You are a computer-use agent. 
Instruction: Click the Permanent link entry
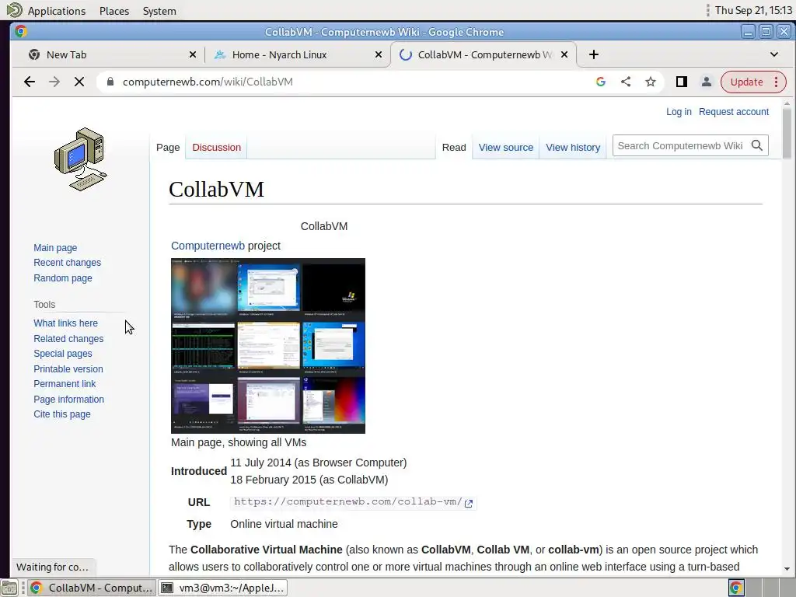click(x=65, y=384)
